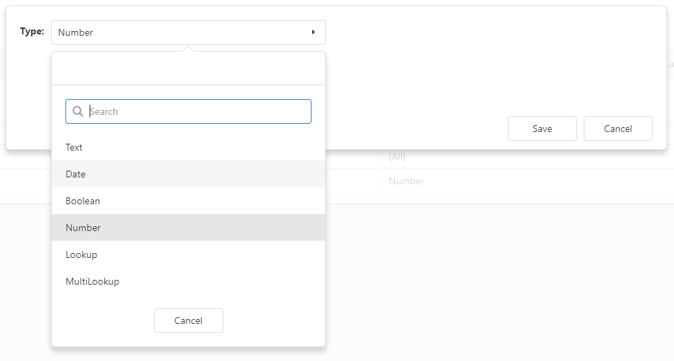Click the blank header area above Search box

pos(188,68)
